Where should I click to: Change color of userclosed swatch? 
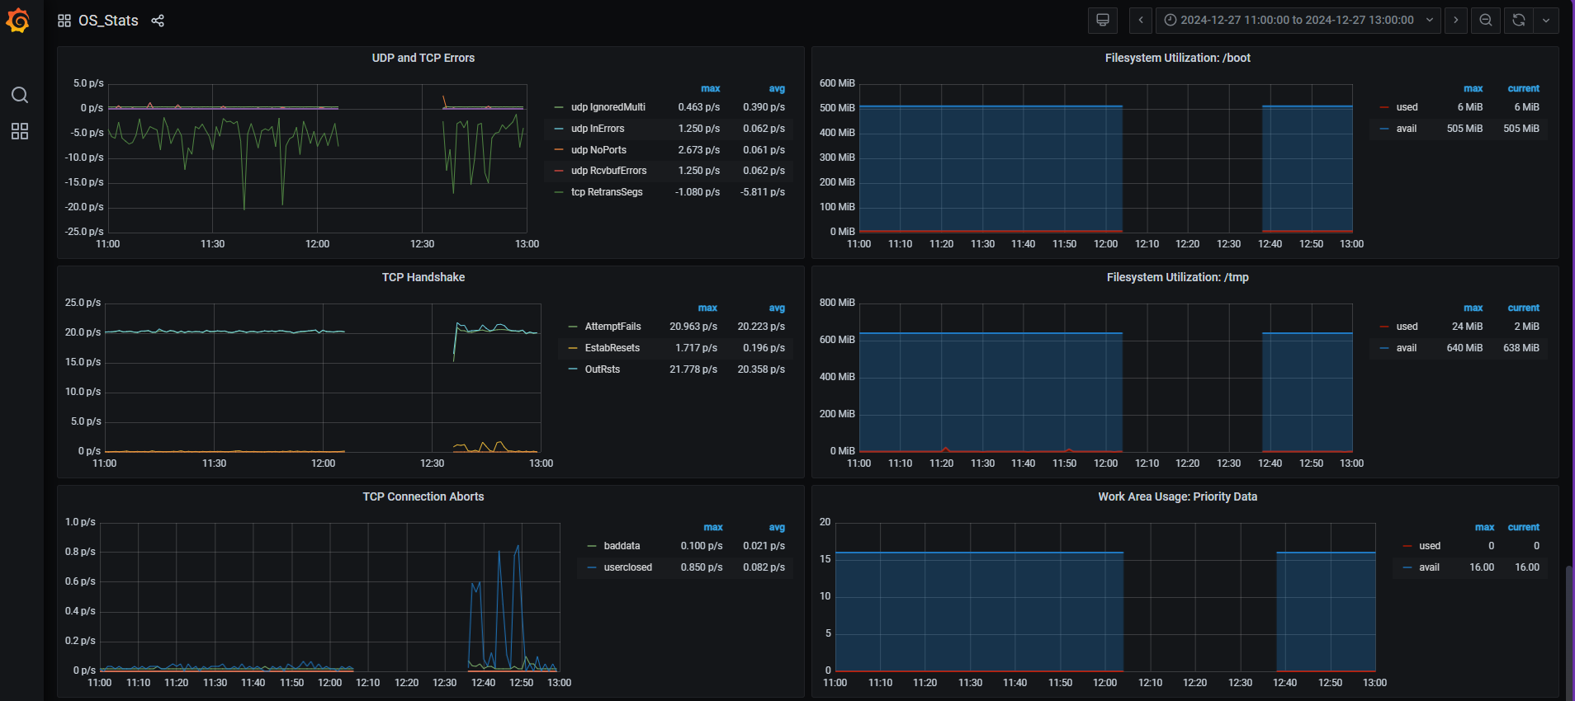click(592, 567)
